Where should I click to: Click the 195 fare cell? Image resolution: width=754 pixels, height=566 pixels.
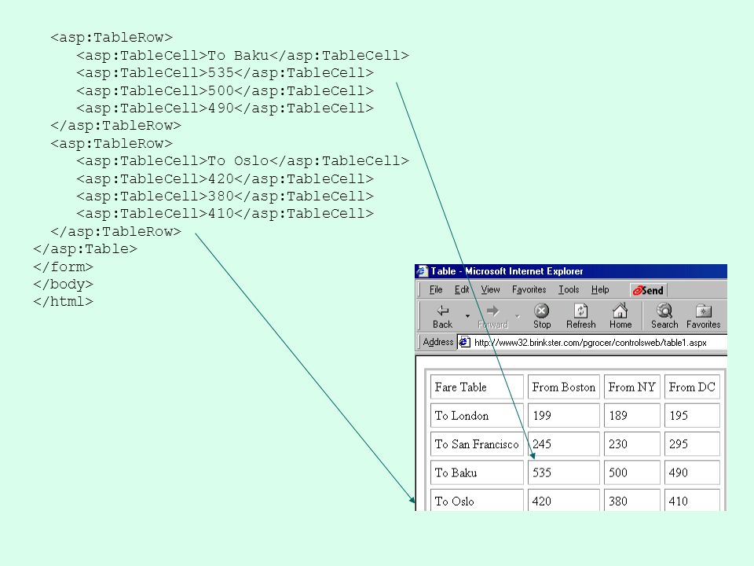[x=692, y=415]
